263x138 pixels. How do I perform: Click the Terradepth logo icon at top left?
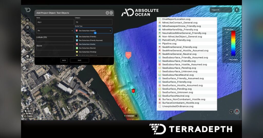coord(27,10)
